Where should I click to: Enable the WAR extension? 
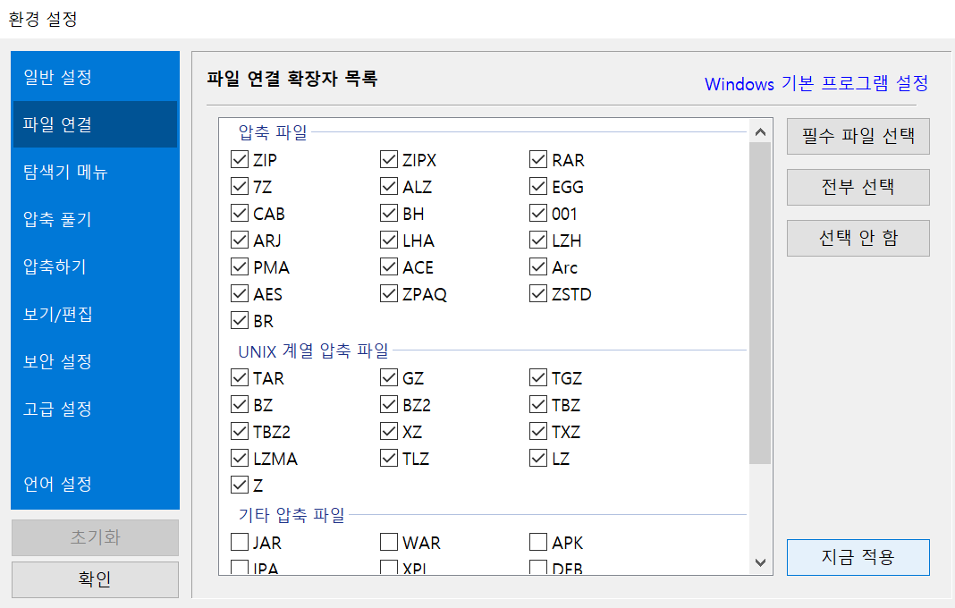point(388,542)
